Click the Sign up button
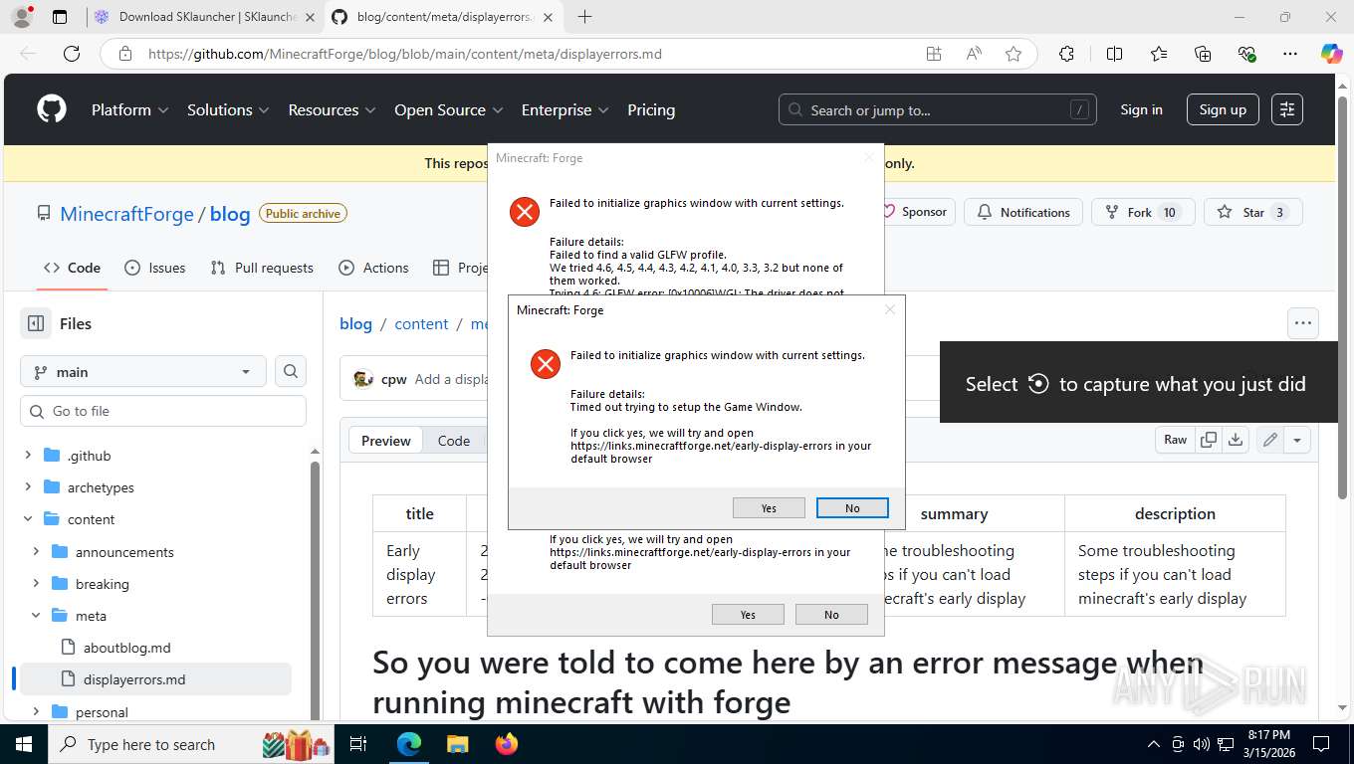This screenshot has width=1354, height=764. 1223,109
